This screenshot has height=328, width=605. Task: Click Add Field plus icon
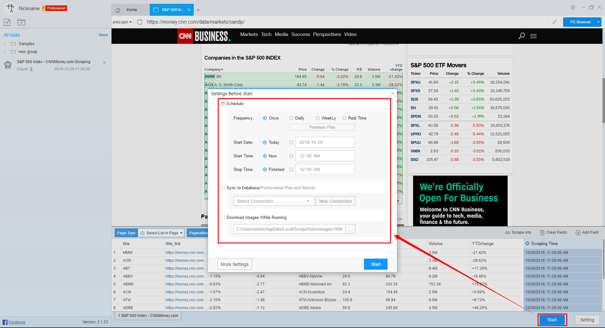578,233
